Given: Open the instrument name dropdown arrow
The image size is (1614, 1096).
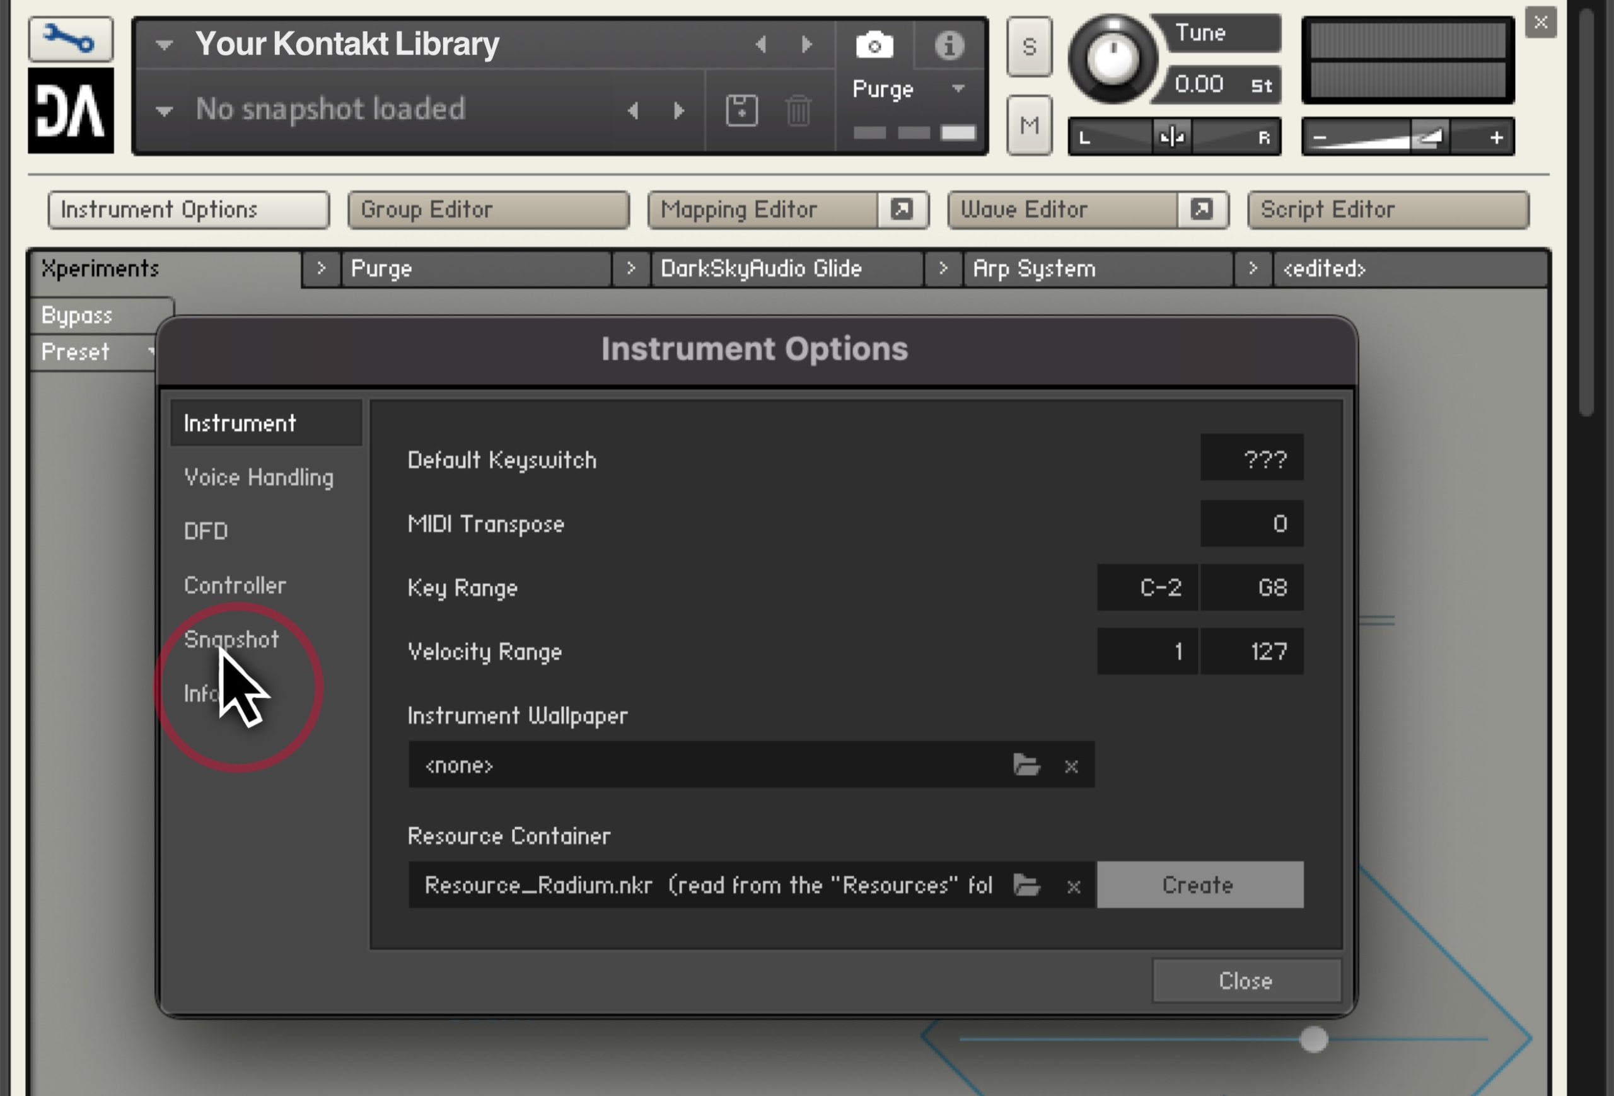Looking at the screenshot, I should click(164, 46).
